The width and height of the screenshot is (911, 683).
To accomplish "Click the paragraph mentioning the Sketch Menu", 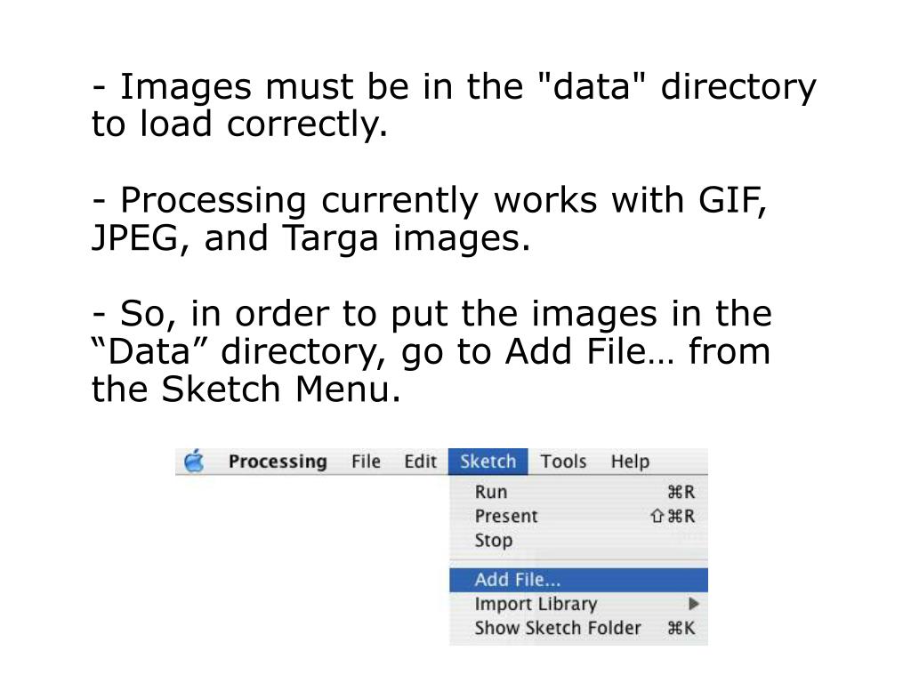I will (431, 351).
